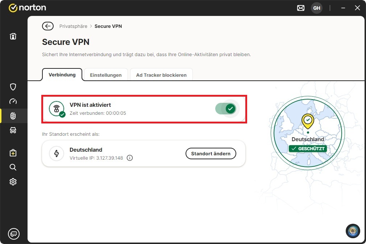
Task: Click the GESCHÜTZT status badge
Action: coord(308,148)
